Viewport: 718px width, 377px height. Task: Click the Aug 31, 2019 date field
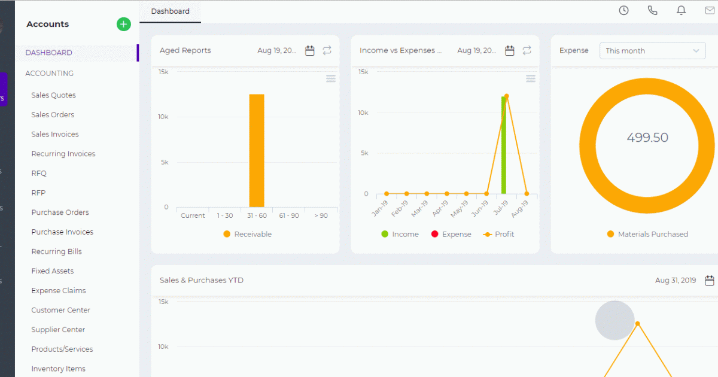click(x=676, y=280)
